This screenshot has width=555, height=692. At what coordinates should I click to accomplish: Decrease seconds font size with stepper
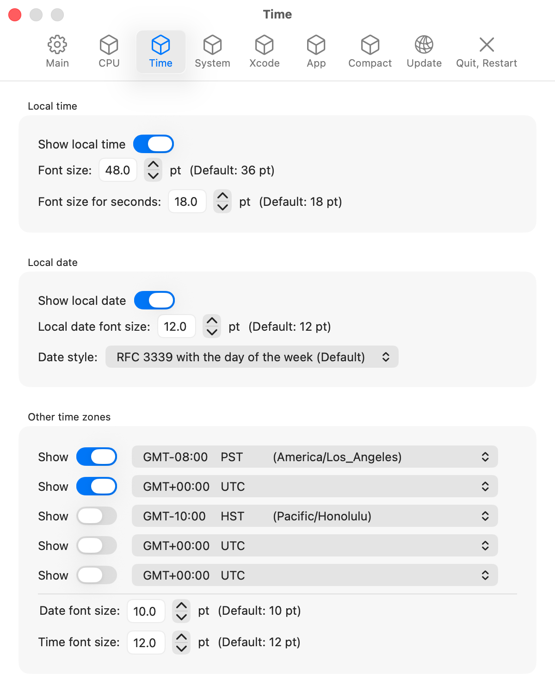coord(222,207)
